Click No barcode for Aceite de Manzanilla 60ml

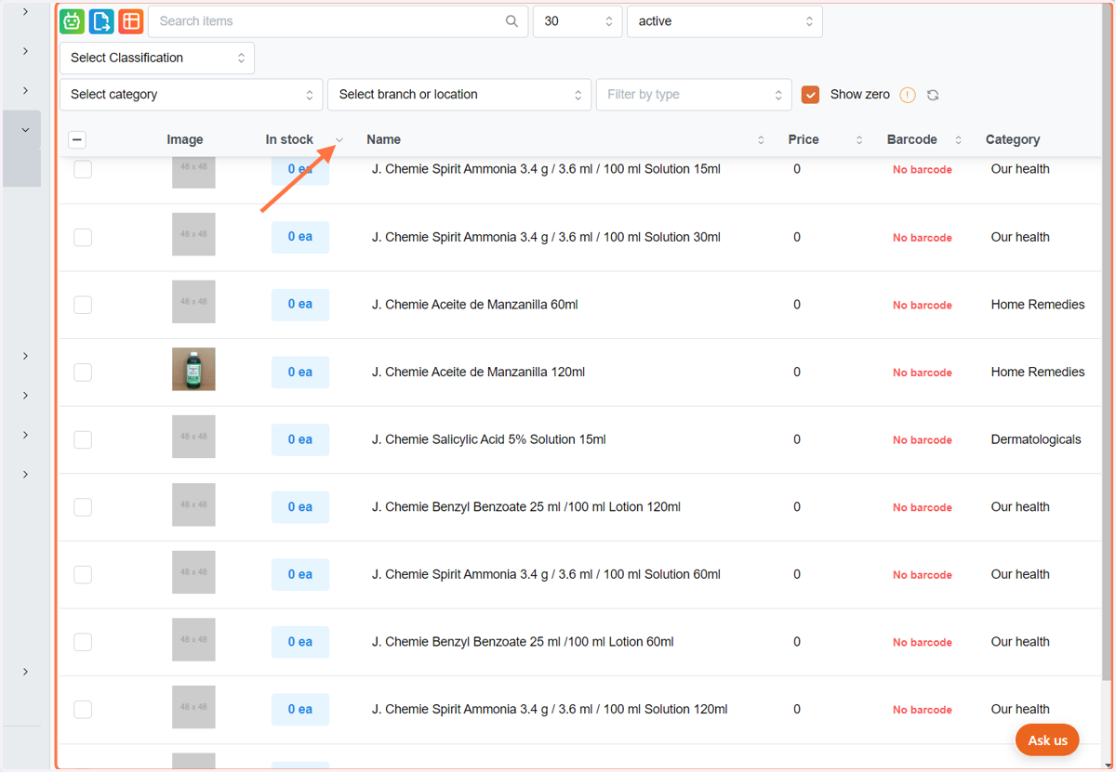923,306
